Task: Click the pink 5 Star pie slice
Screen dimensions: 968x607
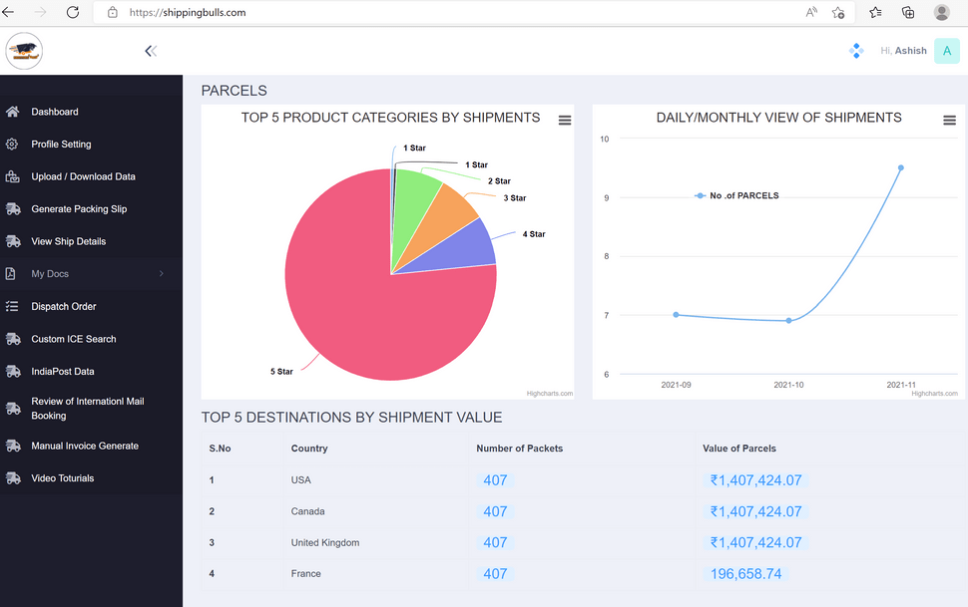Action: click(369, 319)
